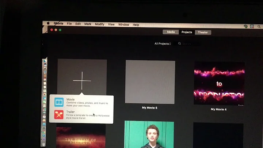Click the My Movie 5 project title

point(149,108)
